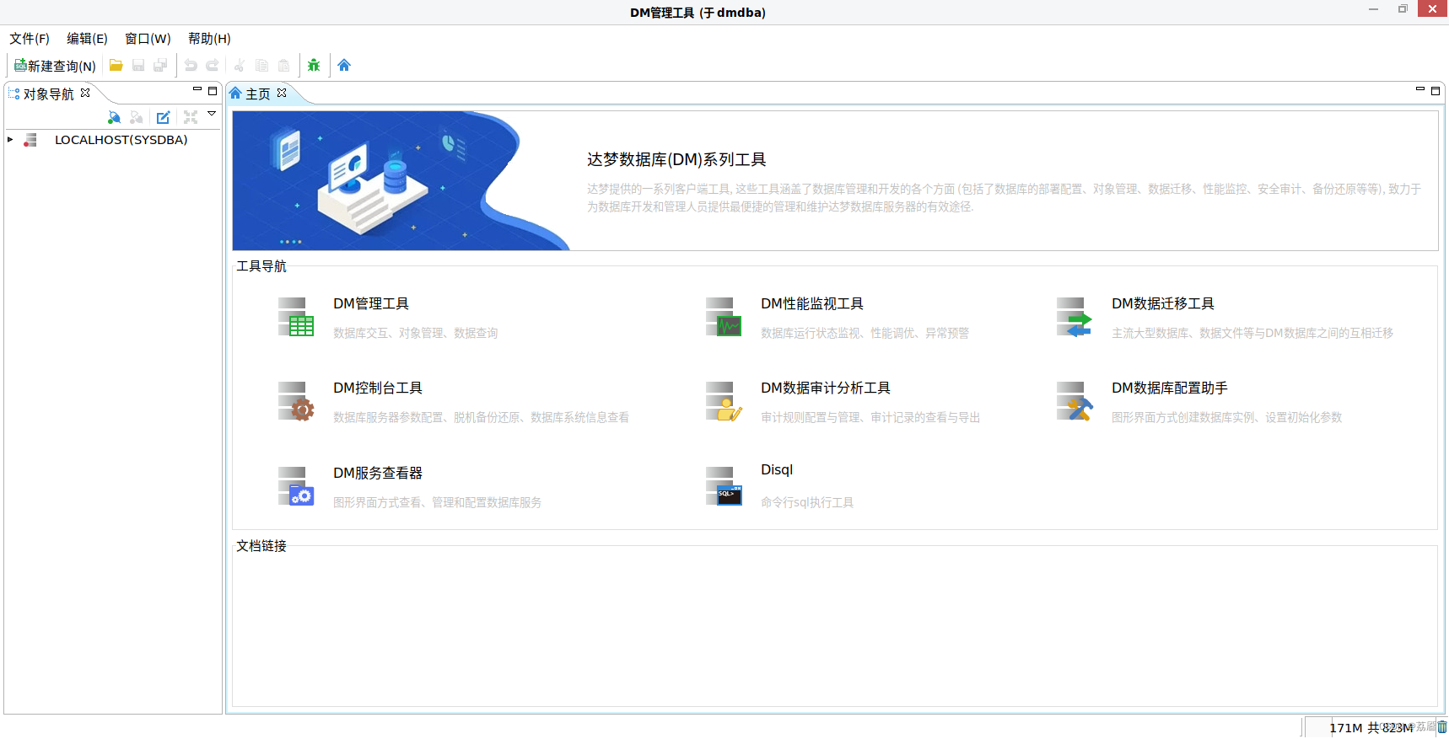Open the 窗口(W) menu
This screenshot has width=1449, height=739.
148,39
